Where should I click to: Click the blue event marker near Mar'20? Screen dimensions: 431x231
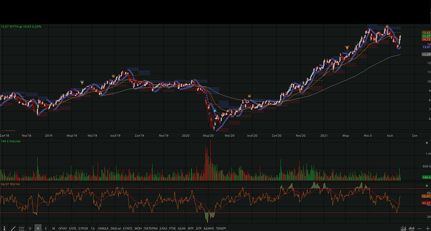point(215,111)
